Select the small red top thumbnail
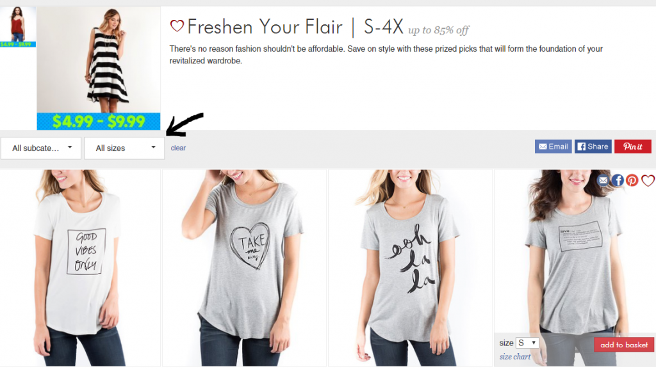The width and height of the screenshot is (656, 369). pos(18,27)
